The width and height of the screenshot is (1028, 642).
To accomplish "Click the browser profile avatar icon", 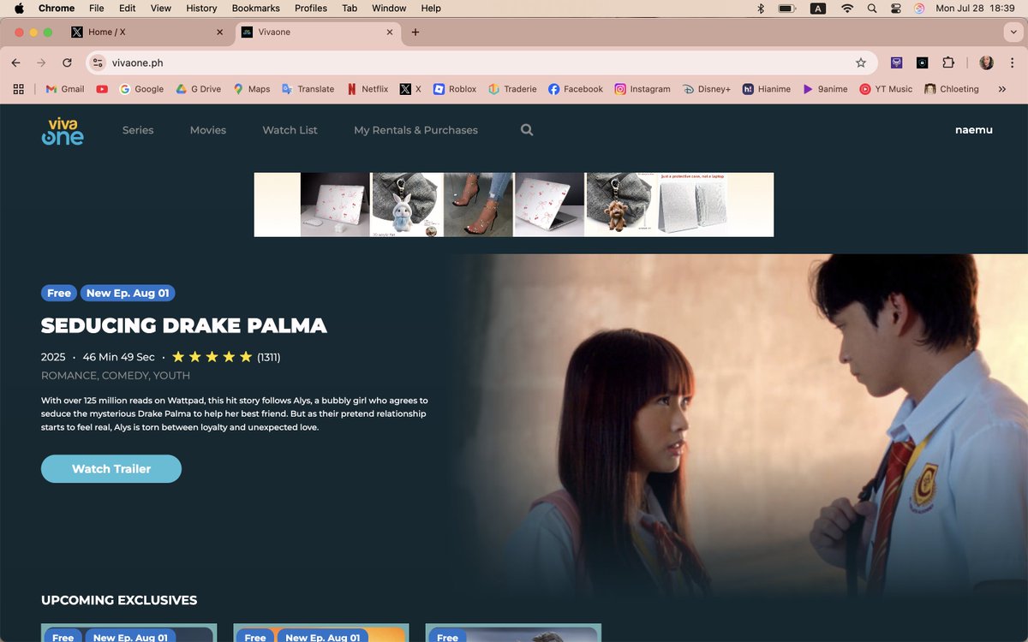I will [x=986, y=62].
